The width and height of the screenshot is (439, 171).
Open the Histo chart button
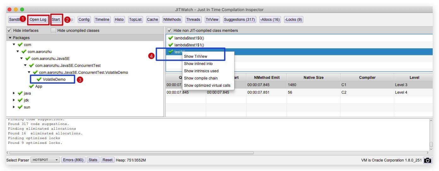click(119, 20)
